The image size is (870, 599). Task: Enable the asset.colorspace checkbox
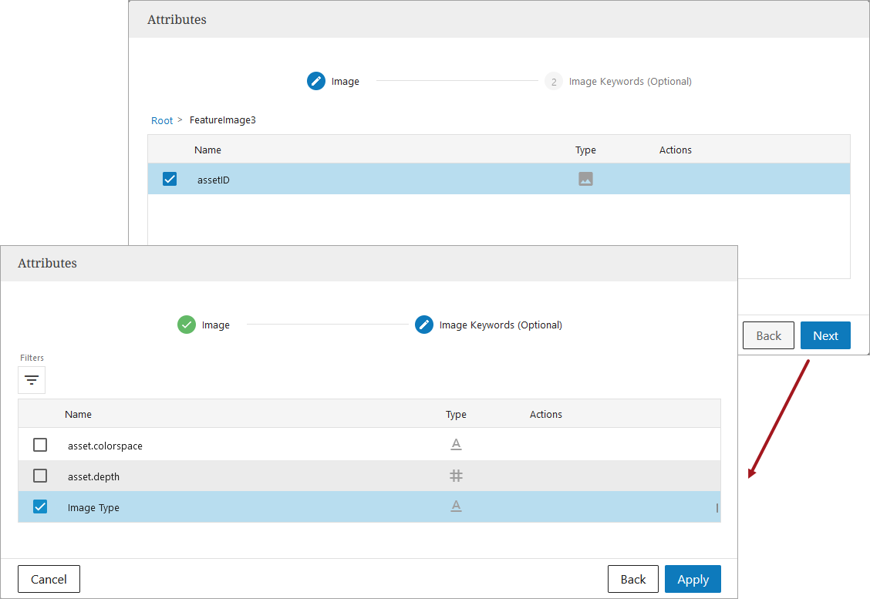tap(40, 445)
